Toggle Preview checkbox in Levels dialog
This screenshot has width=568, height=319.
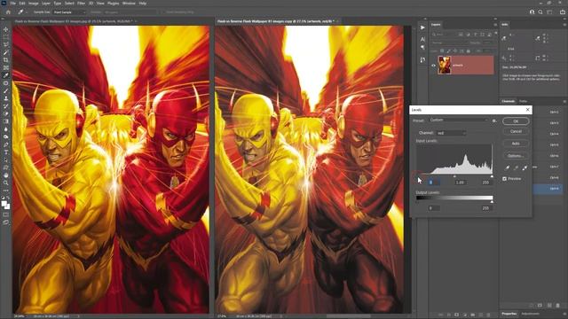click(x=505, y=179)
